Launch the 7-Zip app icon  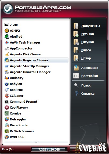coord(7,25)
